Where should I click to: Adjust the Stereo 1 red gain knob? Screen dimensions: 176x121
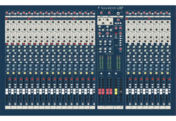point(101,13)
